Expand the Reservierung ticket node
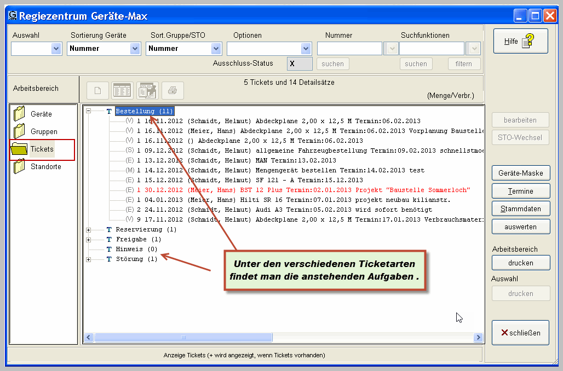Viewport: 563px width, 371px height. point(88,230)
